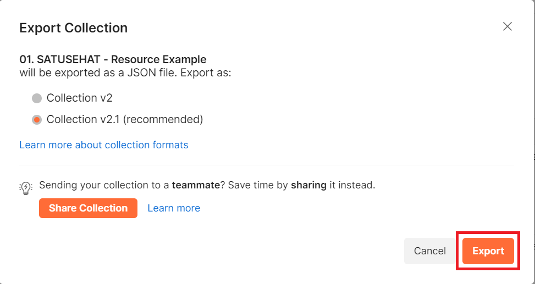Viewport: 535px width, 284px height.
Task: Click the bold word 'teammate' in the tip
Action: 196,185
